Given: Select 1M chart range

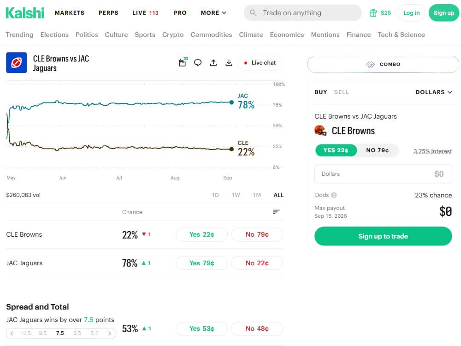Looking at the screenshot, I should pos(257,195).
